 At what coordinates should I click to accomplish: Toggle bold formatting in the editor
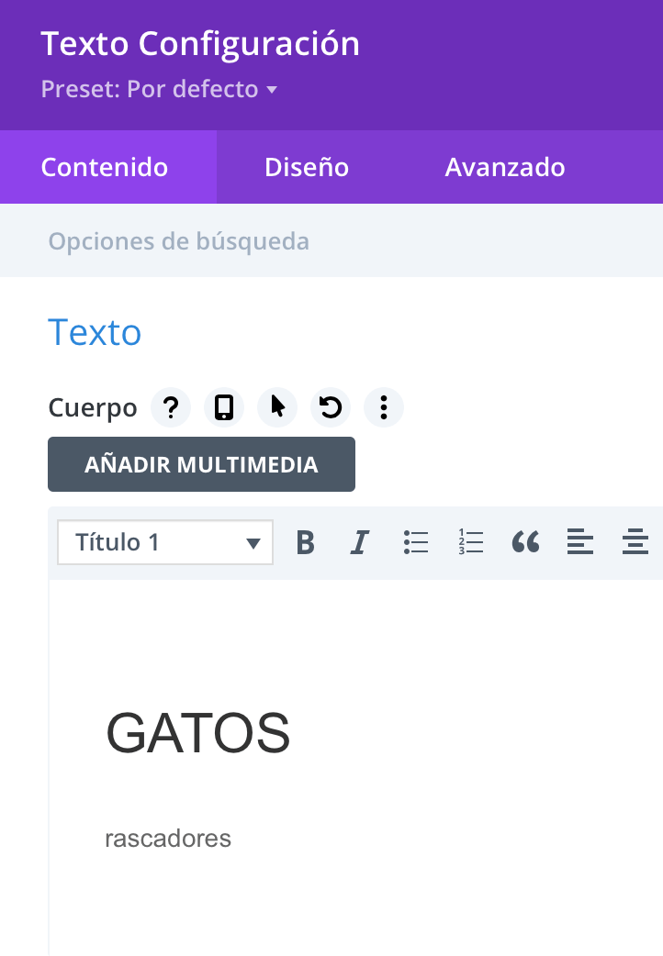305,542
